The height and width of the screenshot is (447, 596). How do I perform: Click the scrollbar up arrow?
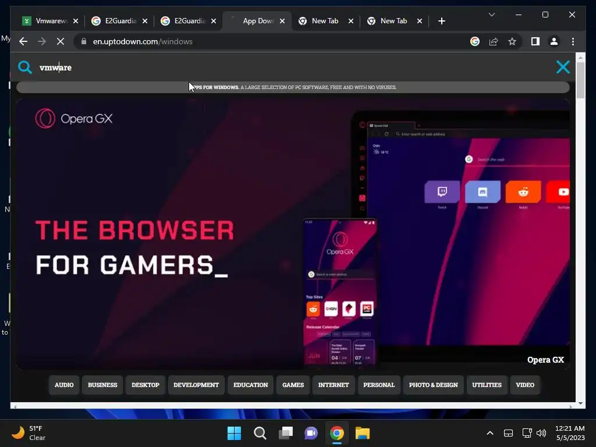pos(580,58)
